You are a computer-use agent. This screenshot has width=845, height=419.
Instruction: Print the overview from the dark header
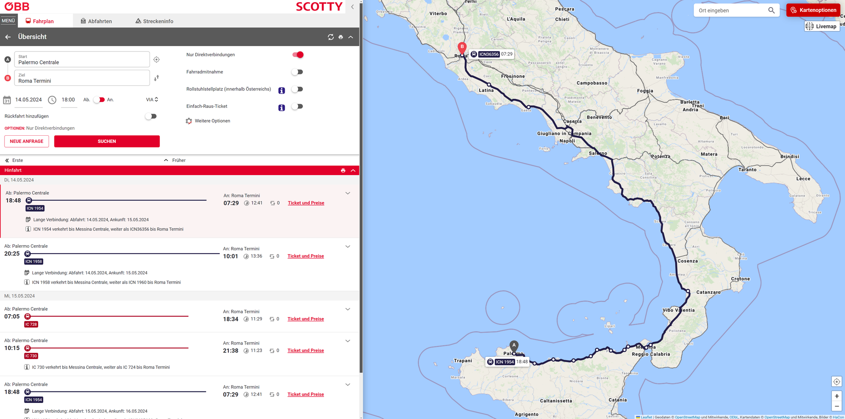click(341, 37)
